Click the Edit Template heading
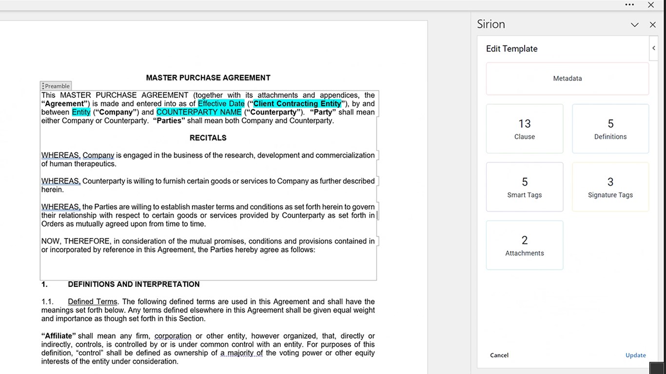 pyautogui.click(x=512, y=49)
